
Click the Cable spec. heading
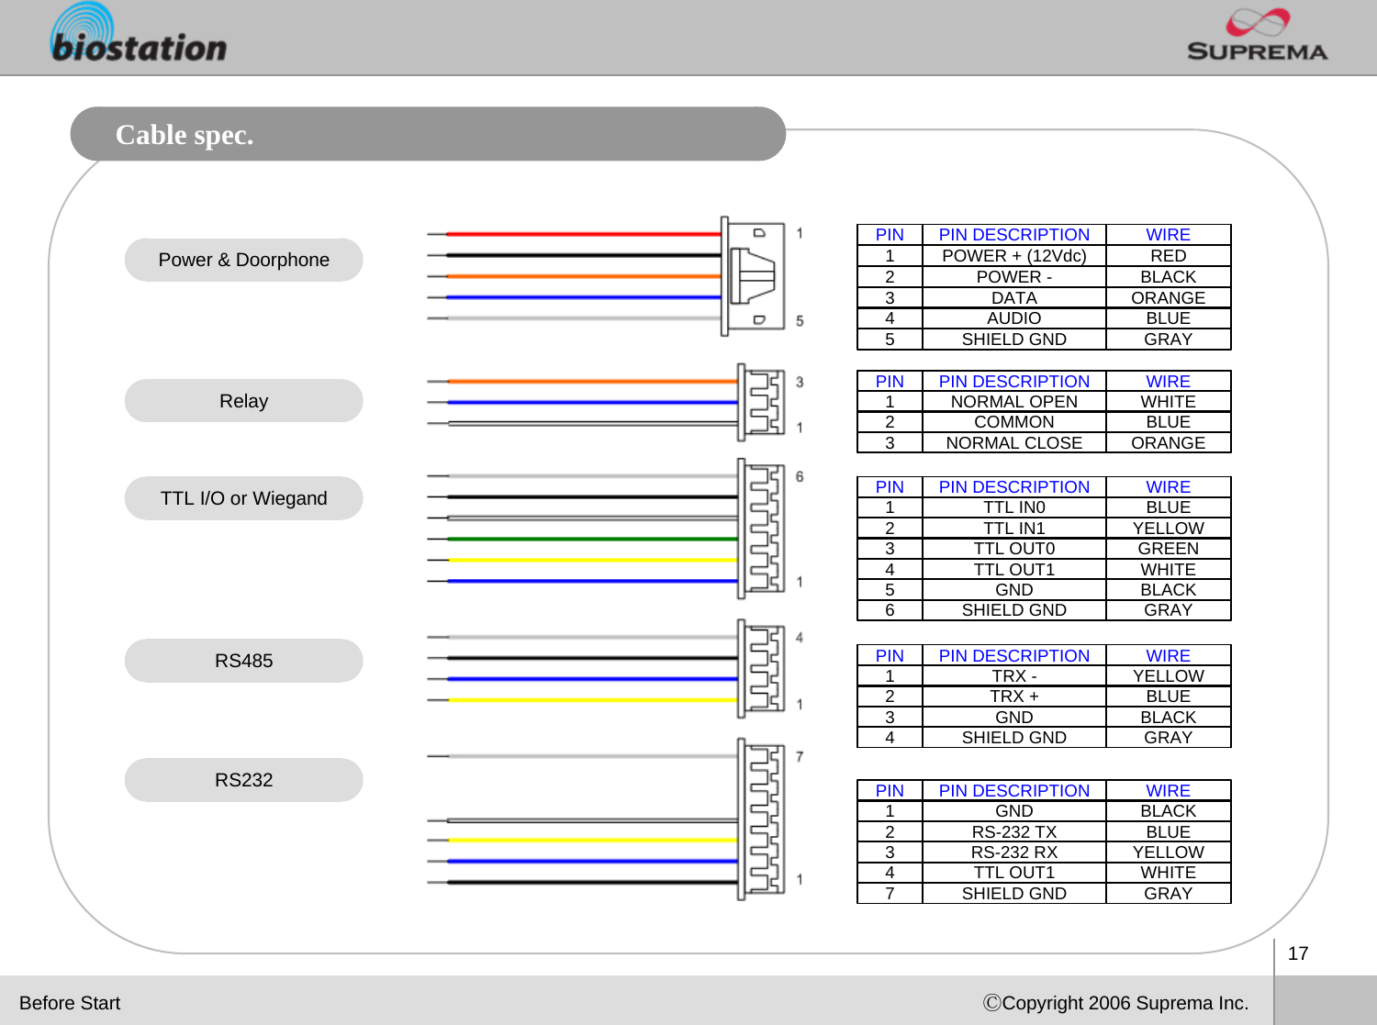click(x=185, y=135)
